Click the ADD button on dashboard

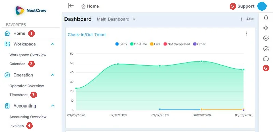pos(247,19)
